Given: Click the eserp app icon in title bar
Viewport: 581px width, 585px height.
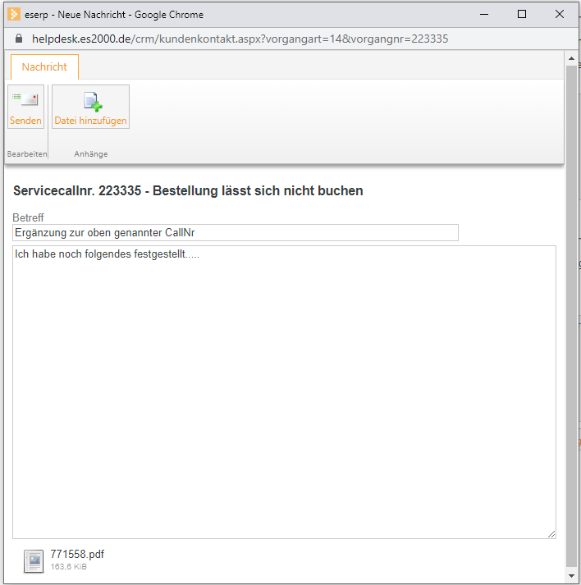Looking at the screenshot, I should [14, 14].
